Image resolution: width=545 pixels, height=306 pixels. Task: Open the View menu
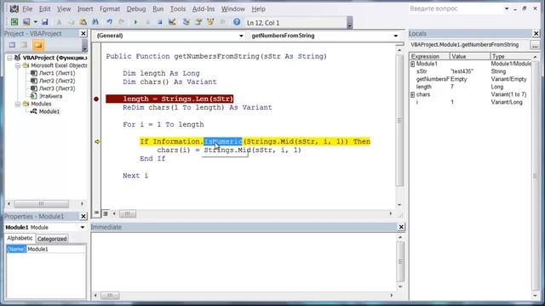64,9
